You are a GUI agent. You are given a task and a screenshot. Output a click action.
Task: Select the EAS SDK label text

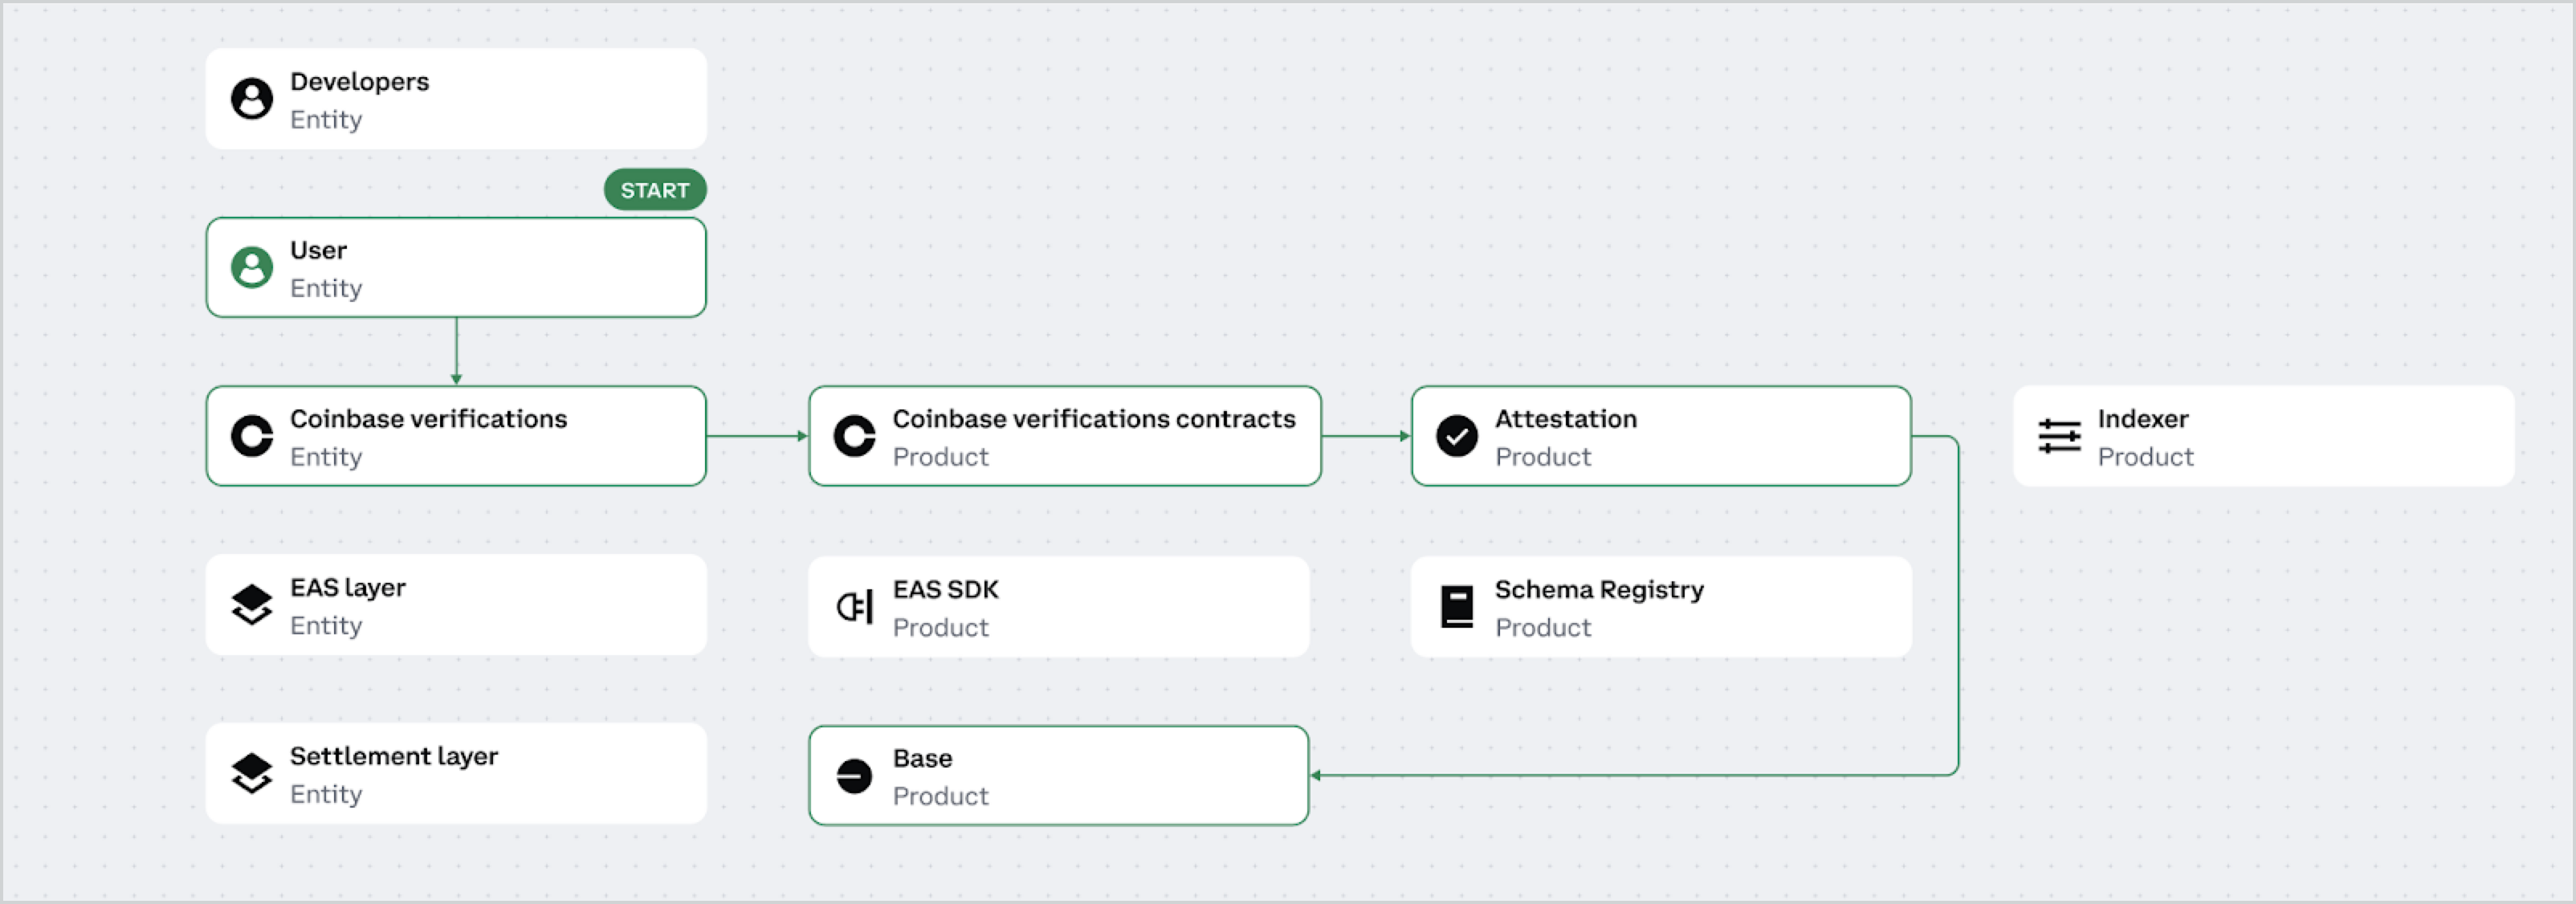[x=946, y=590]
